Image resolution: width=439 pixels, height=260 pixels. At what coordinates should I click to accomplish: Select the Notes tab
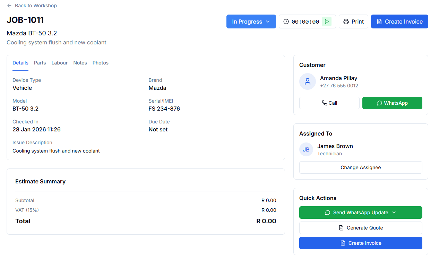click(80, 63)
